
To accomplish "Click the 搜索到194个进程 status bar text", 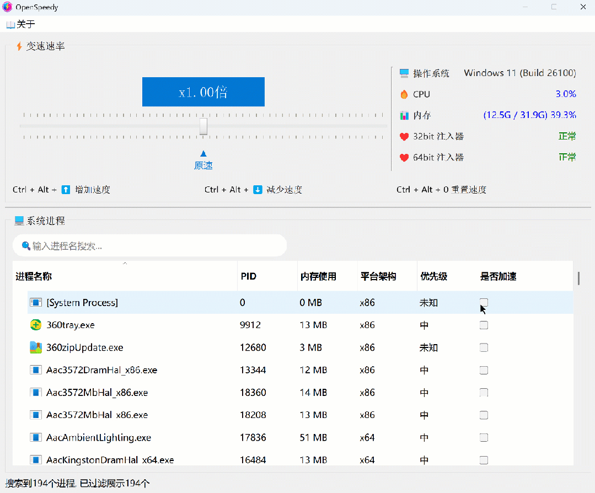I will pos(78,483).
